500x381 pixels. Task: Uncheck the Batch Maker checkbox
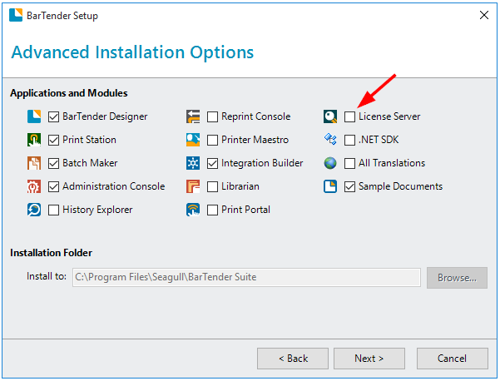pyautogui.click(x=53, y=164)
